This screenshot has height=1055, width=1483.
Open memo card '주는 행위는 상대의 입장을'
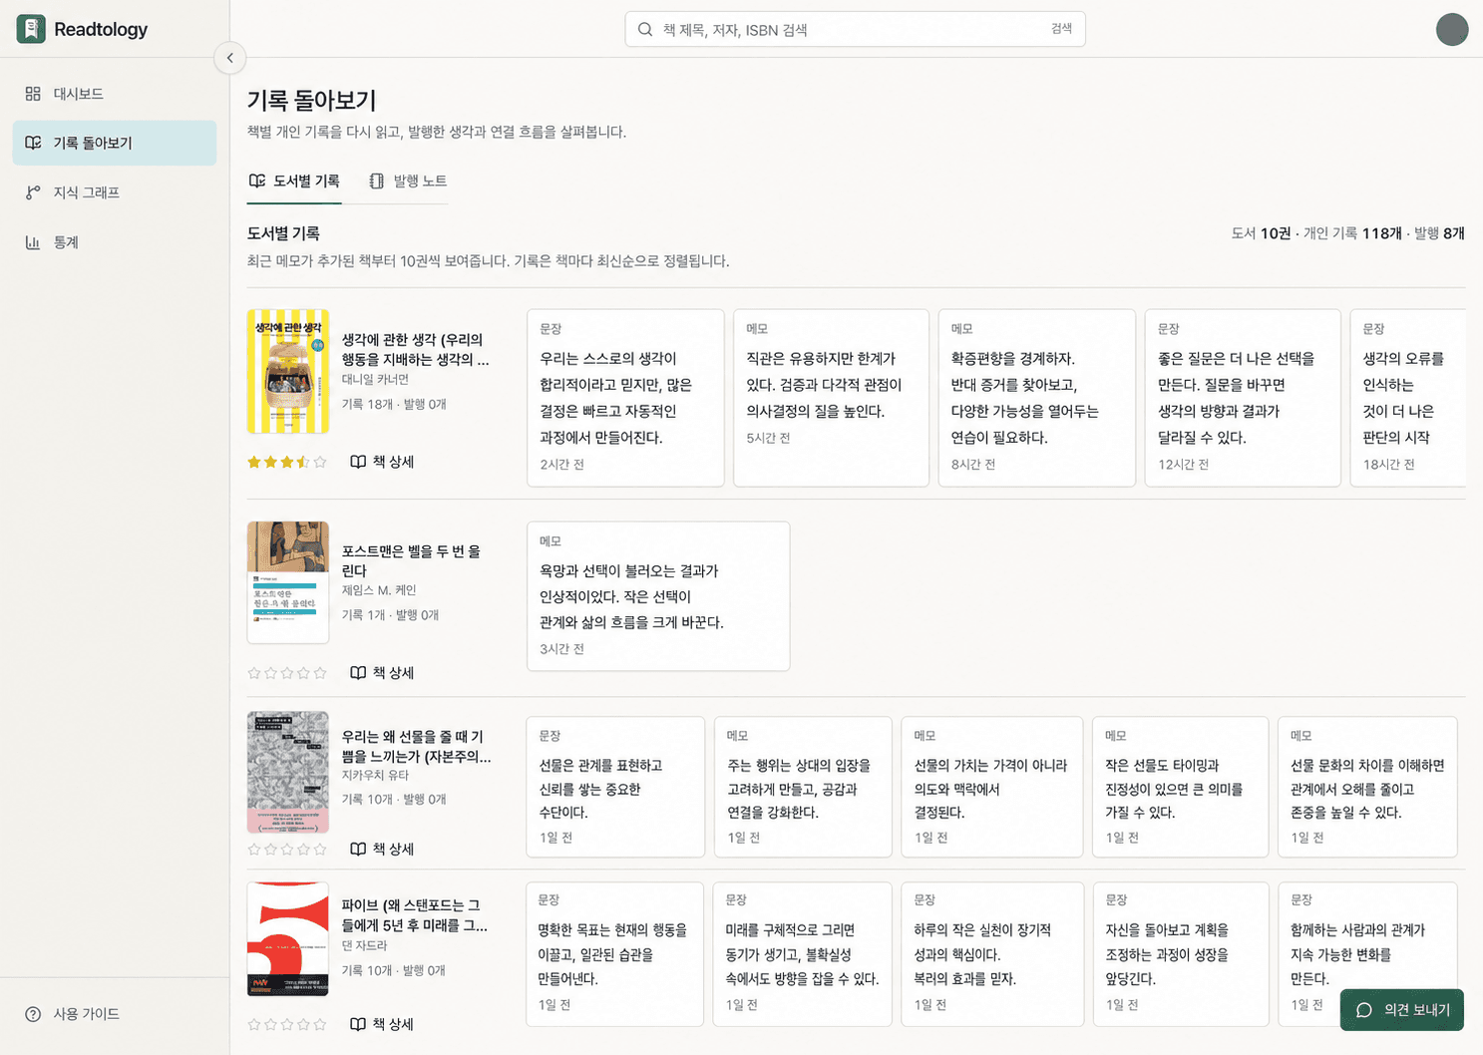pos(803,787)
